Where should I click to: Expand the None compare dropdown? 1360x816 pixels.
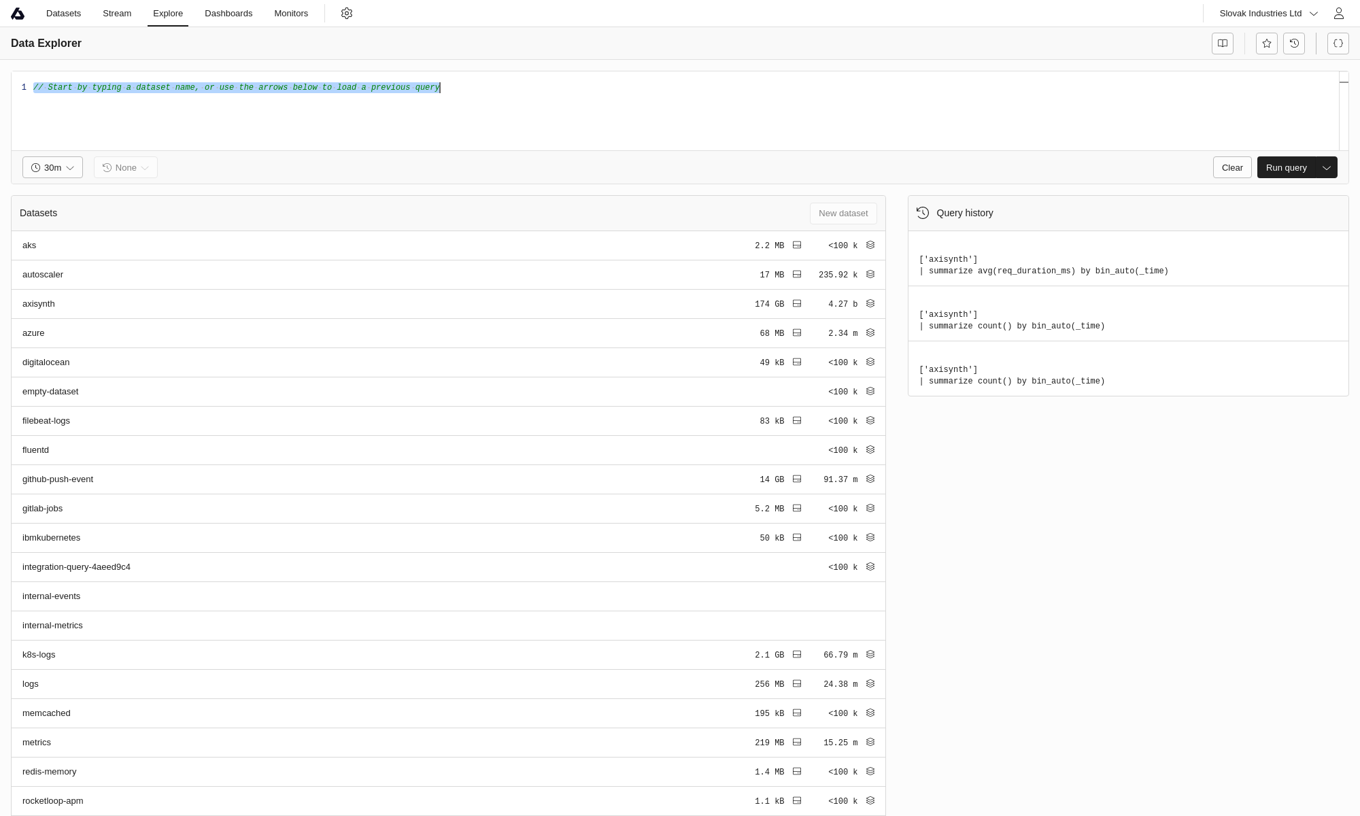[x=126, y=168]
